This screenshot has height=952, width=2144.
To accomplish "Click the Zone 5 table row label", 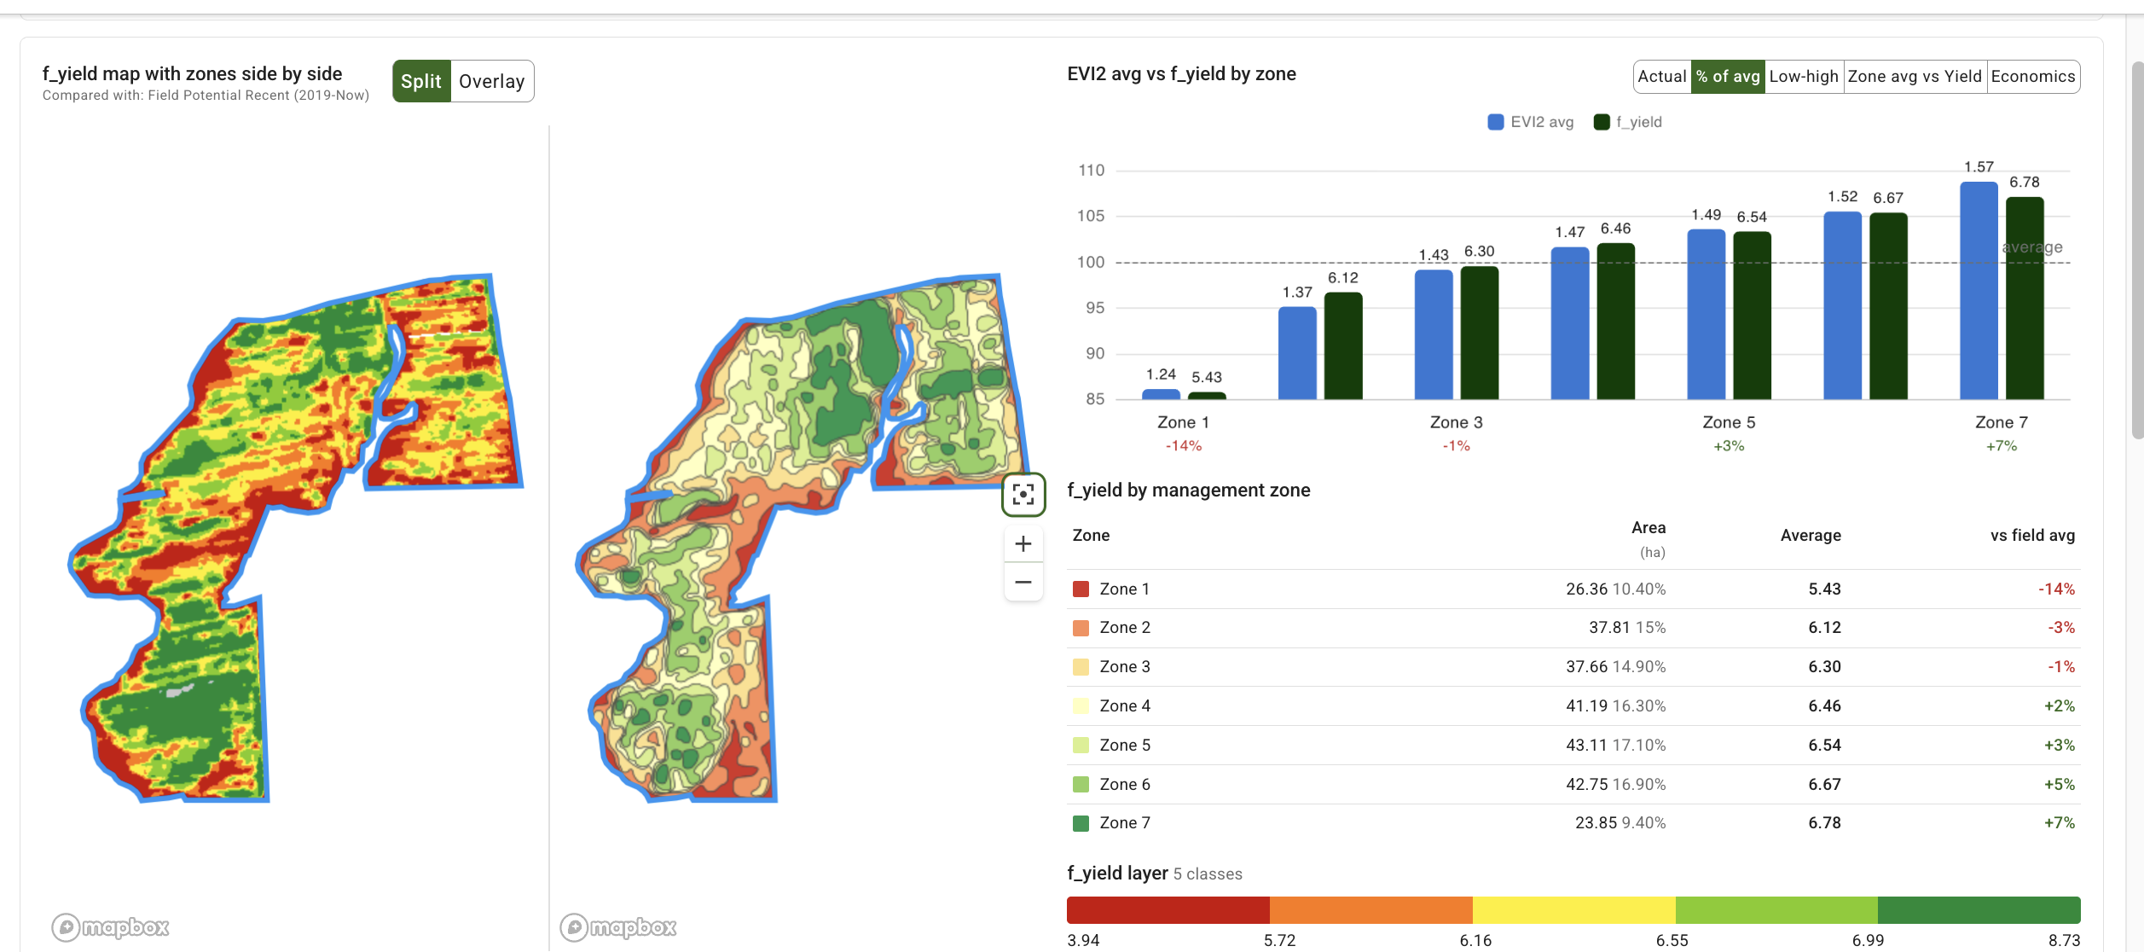I will 1125,746.
